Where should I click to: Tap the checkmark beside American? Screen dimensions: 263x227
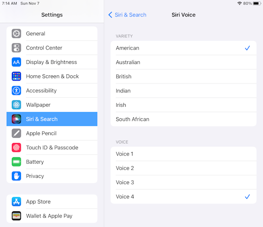coord(247,48)
